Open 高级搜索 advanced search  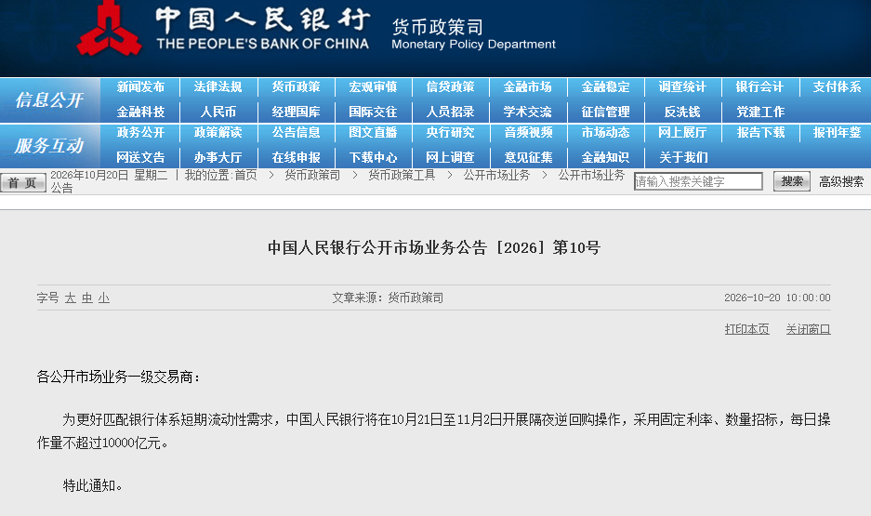click(x=841, y=181)
